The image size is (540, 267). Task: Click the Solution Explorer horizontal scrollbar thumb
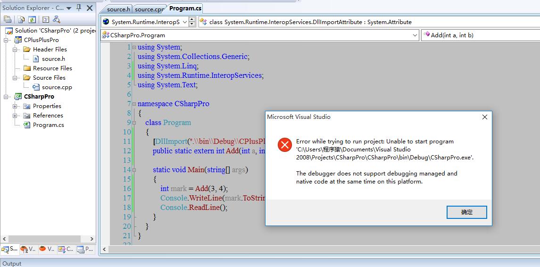tap(44, 239)
